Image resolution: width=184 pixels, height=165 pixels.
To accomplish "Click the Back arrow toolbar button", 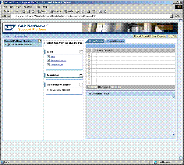I will pos(7,11).
